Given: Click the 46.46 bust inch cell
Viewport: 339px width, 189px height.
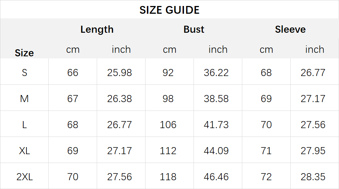Looking at the screenshot, I should click(x=216, y=177).
